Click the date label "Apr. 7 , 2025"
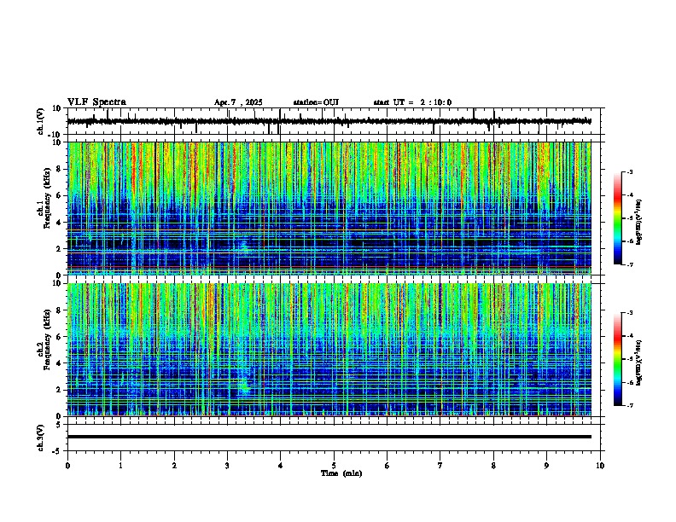676x522 pixels. 238,102
